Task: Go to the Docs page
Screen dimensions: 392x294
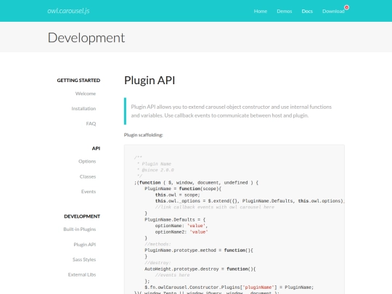Action: [307, 11]
